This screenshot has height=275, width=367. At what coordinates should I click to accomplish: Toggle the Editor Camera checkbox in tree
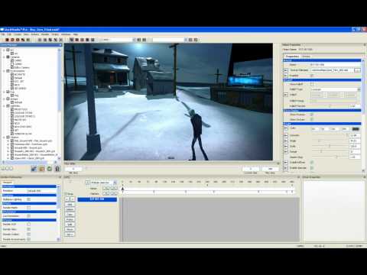(12, 67)
